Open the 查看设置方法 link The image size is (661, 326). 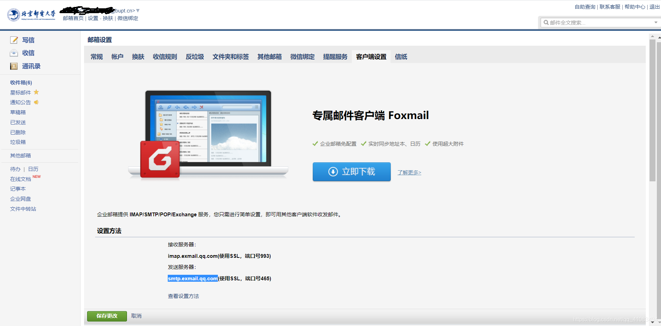tap(183, 296)
